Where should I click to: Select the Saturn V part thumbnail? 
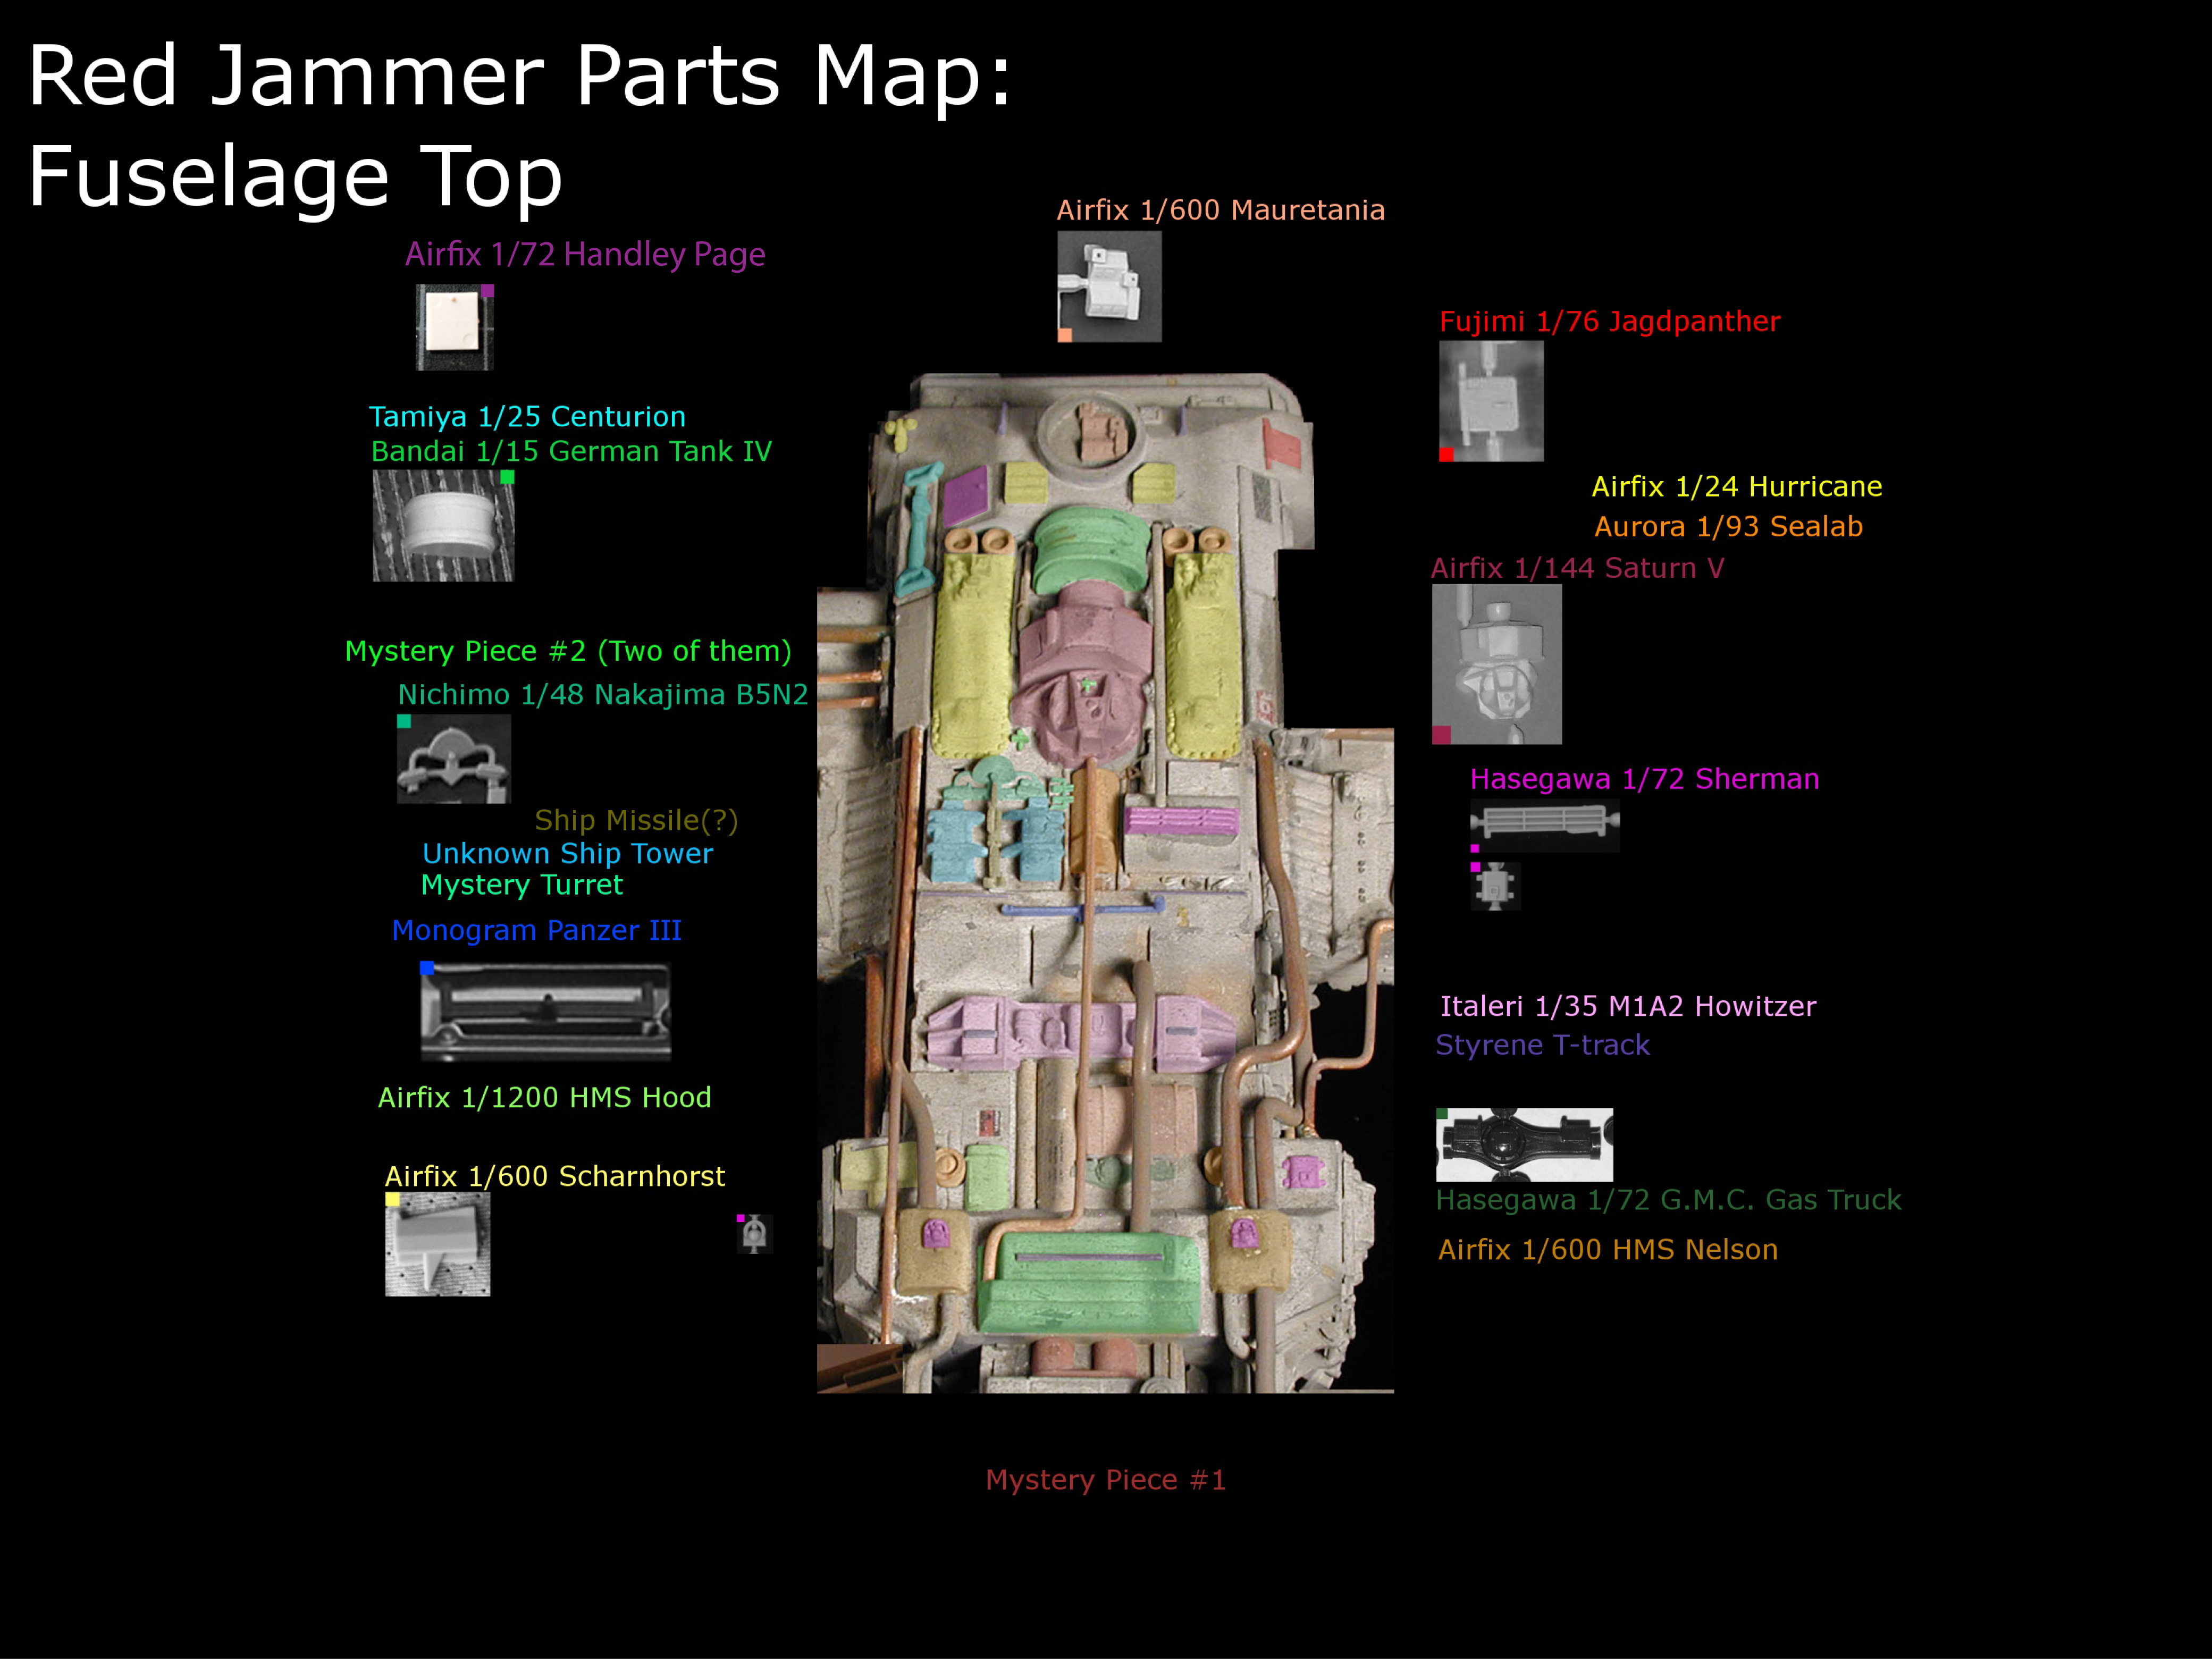pyautogui.click(x=1497, y=664)
